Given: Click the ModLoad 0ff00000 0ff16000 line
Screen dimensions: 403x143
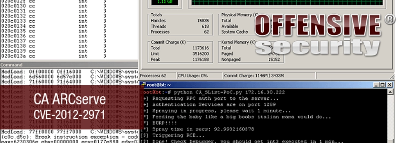Looking at the screenshot, I should click(70, 72).
